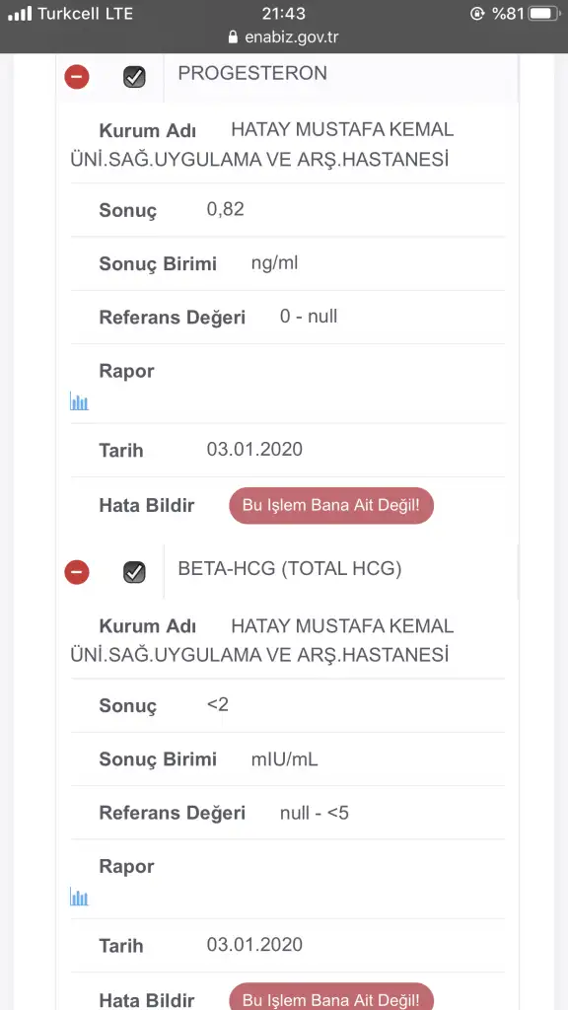The image size is (568, 1010).
Task: Tap the lock icon beside enabiz.gov.tr
Action: point(233,37)
